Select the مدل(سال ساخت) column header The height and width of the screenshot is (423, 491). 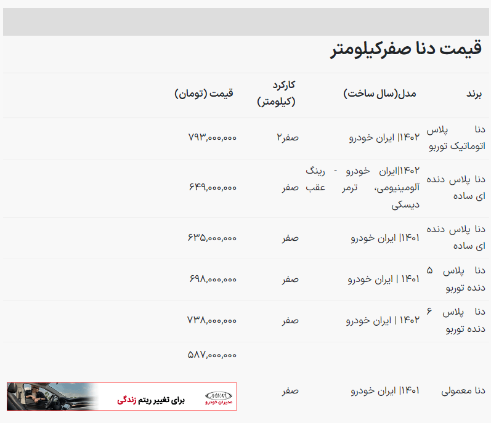pyautogui.click(x=380, y=94)
